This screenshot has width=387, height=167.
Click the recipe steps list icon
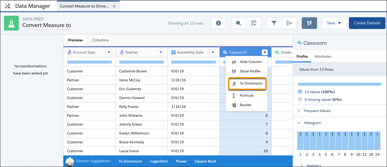[x=254, y=23]
